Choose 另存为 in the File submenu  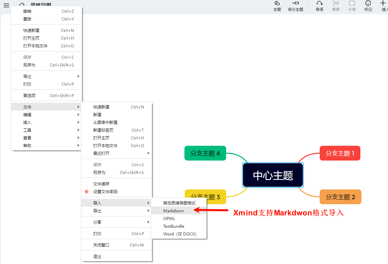116,172
